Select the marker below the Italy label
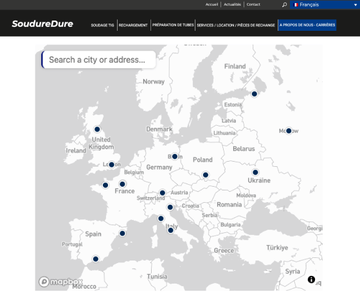Screen dimensions: 360x308 [x=170, y=230]
